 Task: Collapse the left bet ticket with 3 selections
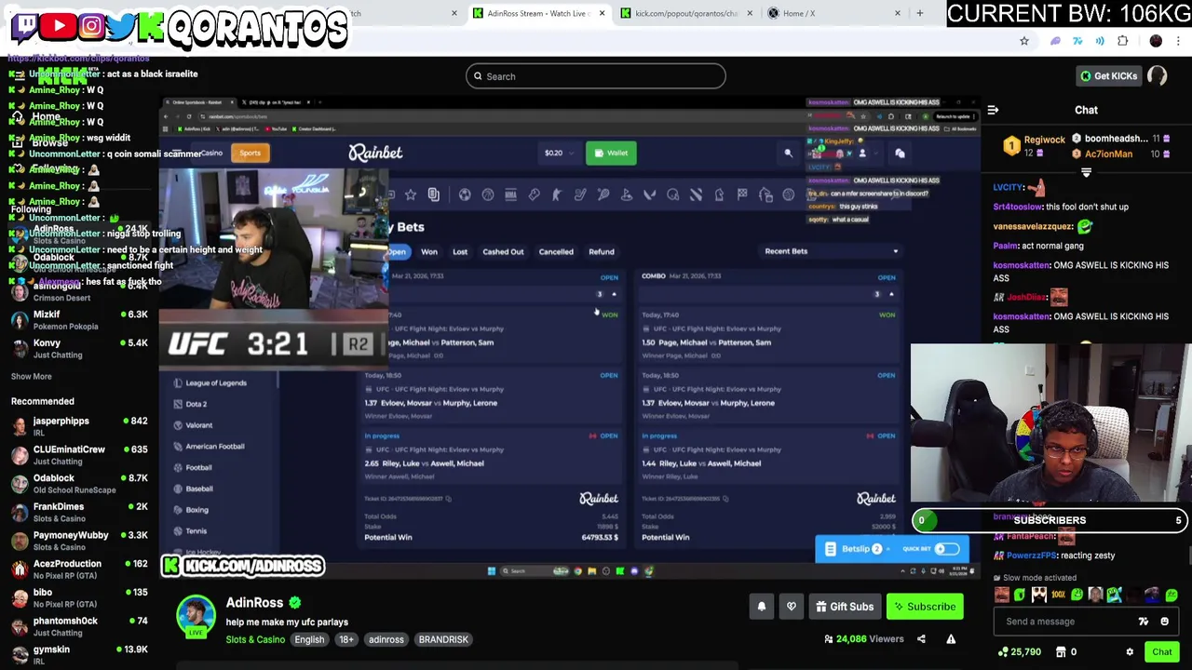(x=614, y=294)
